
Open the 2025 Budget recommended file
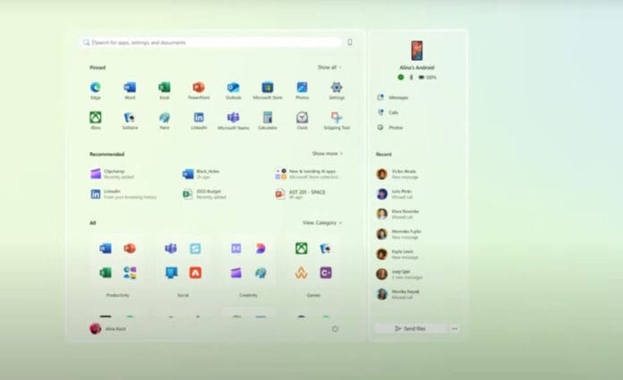coord(205,193)
